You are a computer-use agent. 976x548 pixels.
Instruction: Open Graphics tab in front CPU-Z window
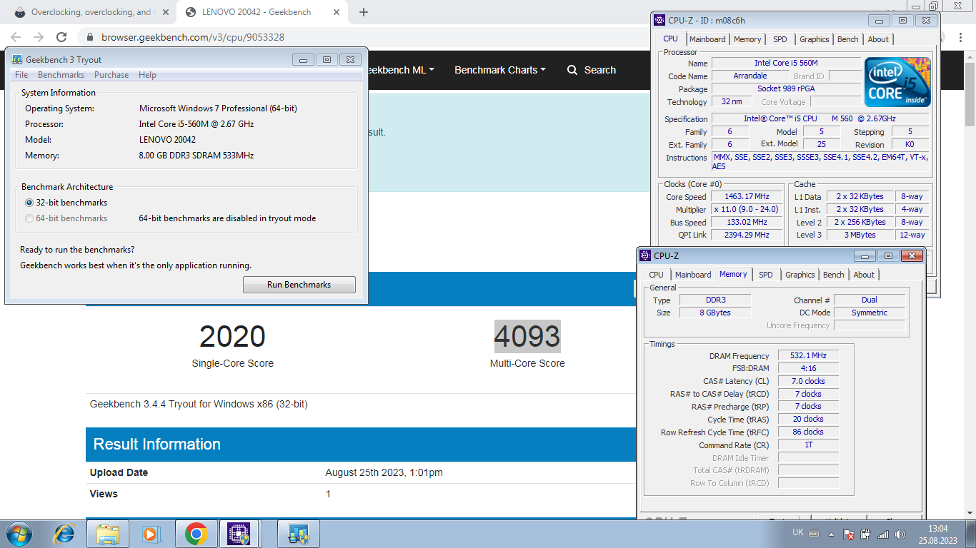click(800, 275)
